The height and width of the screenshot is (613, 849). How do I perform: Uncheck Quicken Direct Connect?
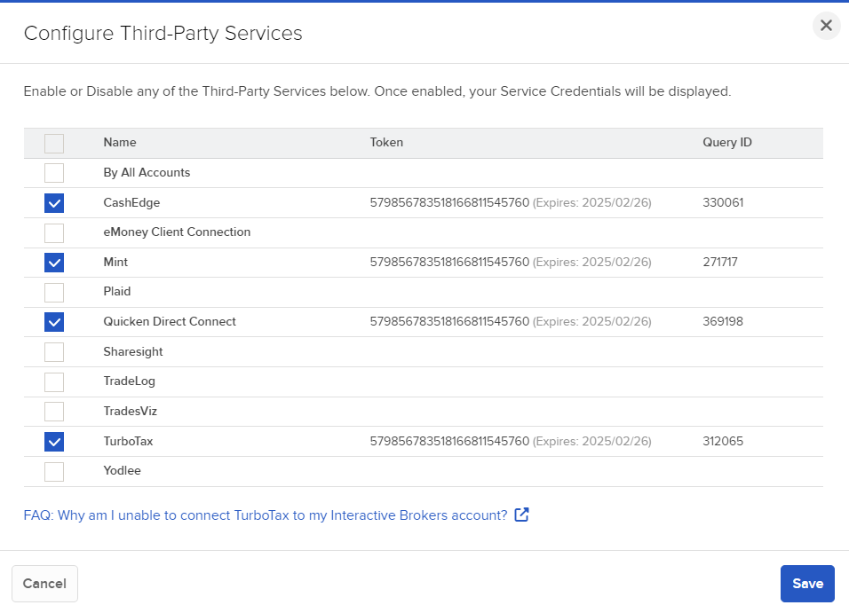[53, 322]
